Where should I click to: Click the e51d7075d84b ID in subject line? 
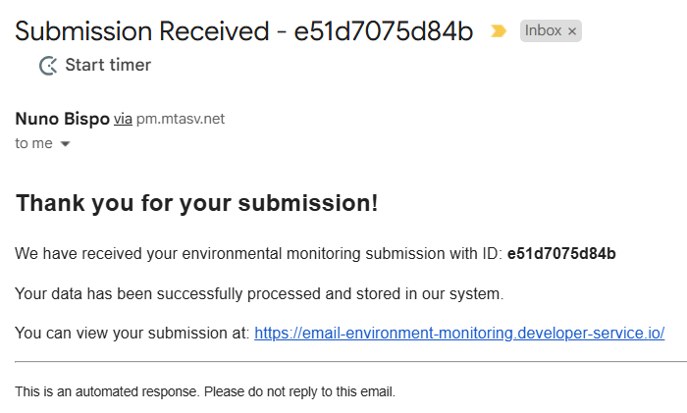[384, 31]
